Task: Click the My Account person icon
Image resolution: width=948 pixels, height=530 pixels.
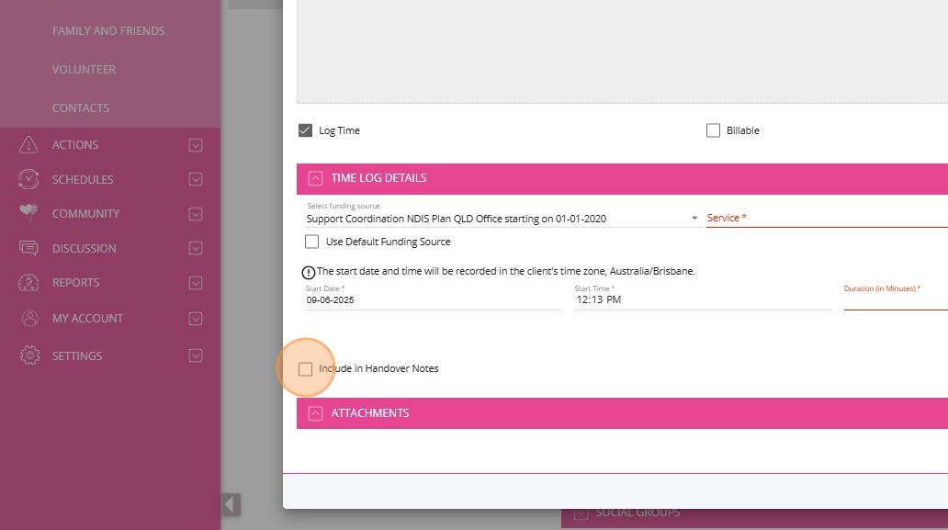Action: (29, 318)
